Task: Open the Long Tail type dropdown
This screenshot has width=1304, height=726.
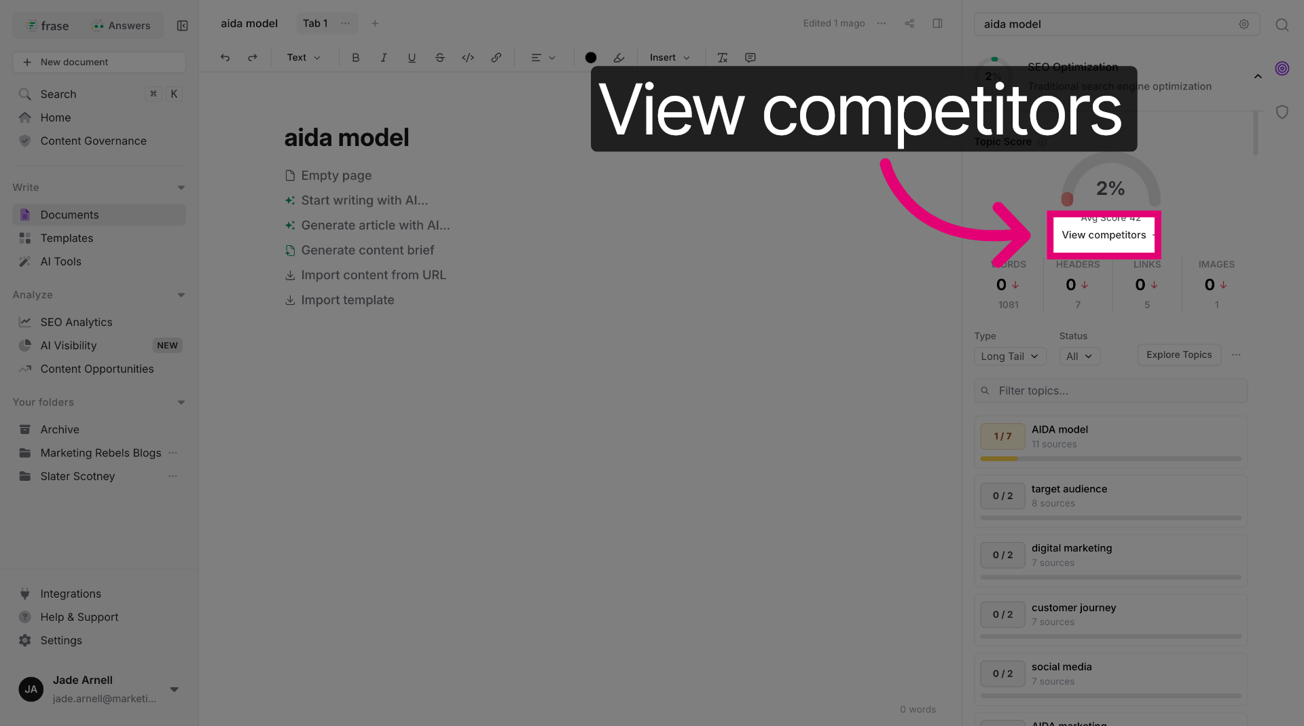Action: pyautogui.click(x=1009, y=357)
